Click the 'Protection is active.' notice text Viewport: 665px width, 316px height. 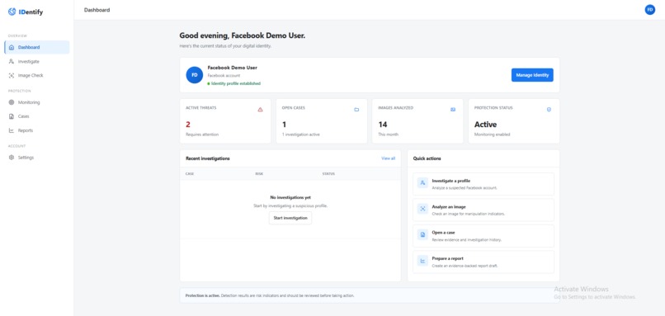click(x=203, y=295)
